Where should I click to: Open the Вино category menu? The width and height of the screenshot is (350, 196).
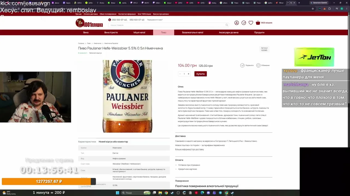(86, 32)
